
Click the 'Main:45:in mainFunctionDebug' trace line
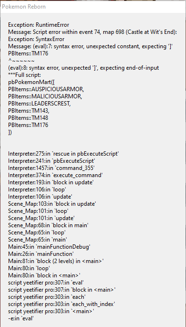[x=49, y=247]
